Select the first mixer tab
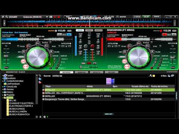 pyautogui.click(x=80, y=30)
